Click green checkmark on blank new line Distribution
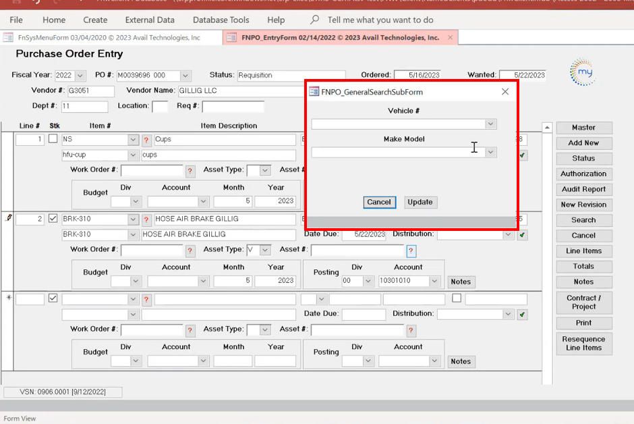The width and height of the screenshot is (634, 424). [523, 315]
